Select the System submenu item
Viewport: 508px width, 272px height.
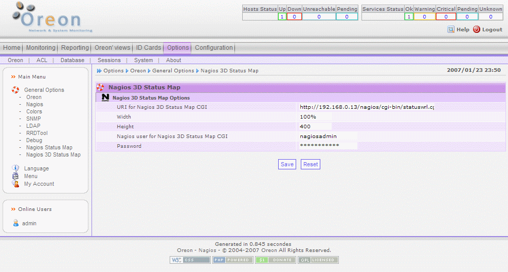coord(143,60)
